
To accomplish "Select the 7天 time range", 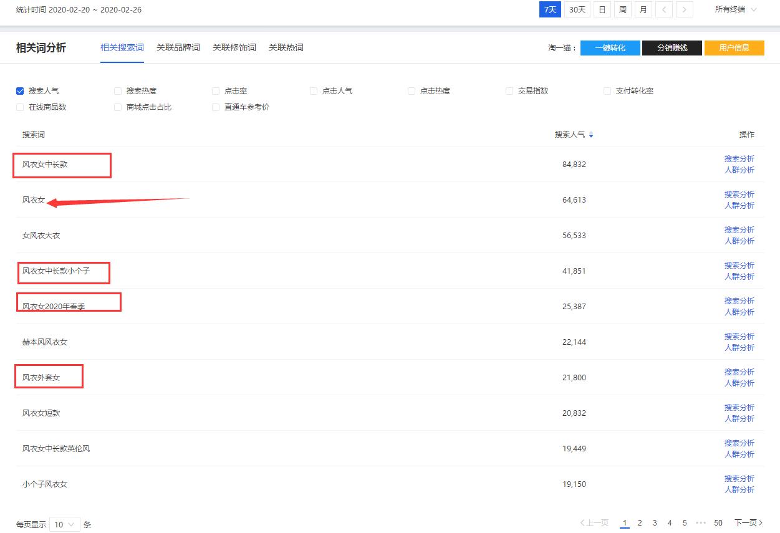I will [x=549, y=9].
